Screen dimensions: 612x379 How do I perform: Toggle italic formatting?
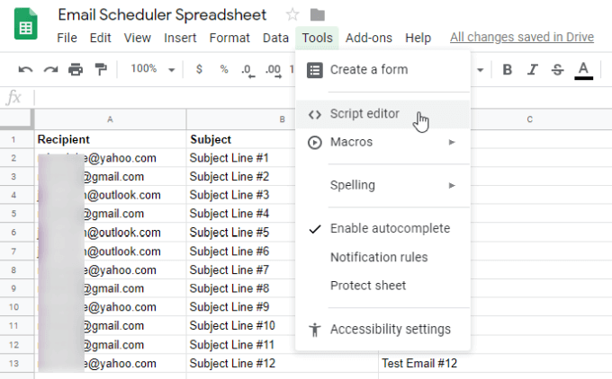(532, 69)
